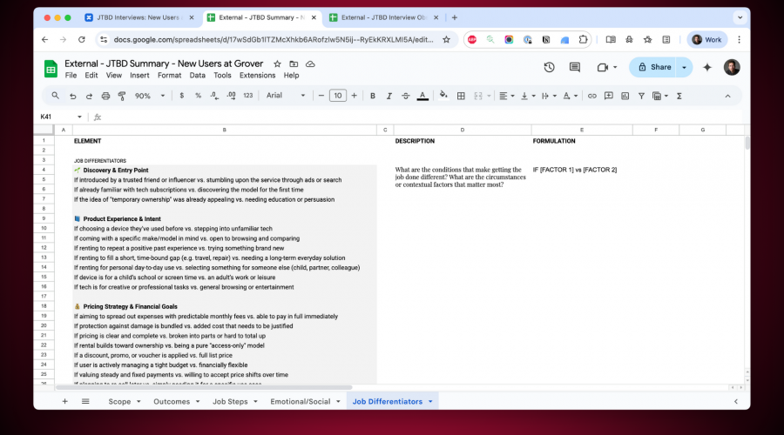This screenshot has width=784, height=435.
Task: Open the 90% zoom dropdown
Action: pyautogui.click(x=148, y=96)
